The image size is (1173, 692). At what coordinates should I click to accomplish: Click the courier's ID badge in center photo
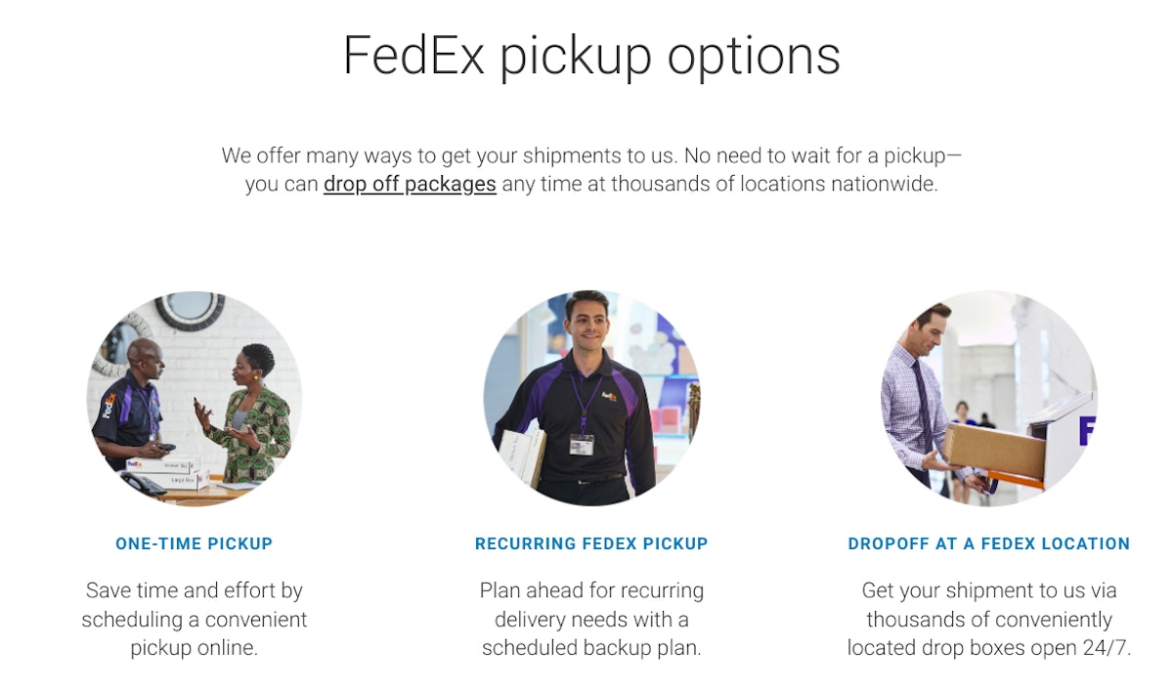(x=582, y=445)
